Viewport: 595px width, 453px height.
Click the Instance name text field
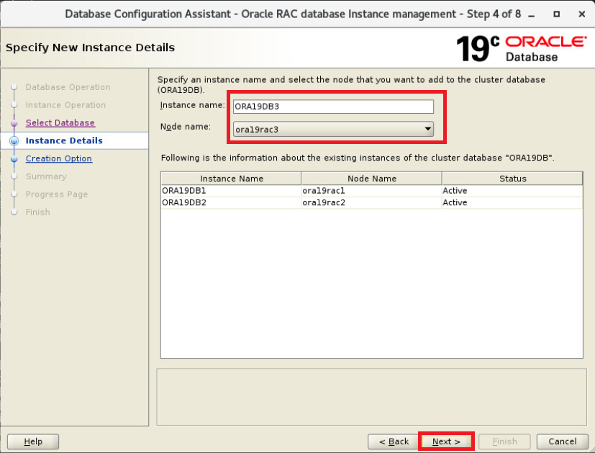(333, 107)
